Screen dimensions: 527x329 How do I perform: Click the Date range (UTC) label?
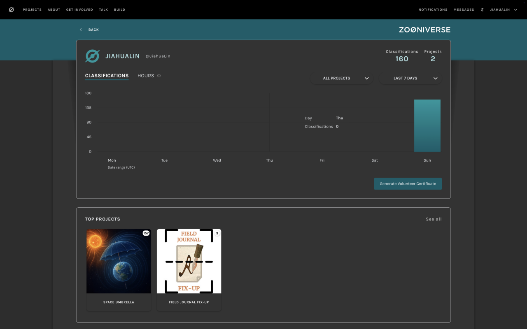pos(121,167)
